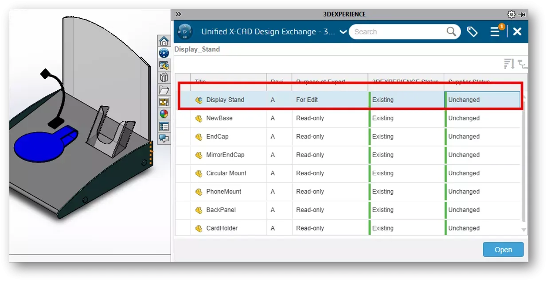
Task: Open the Custom Properties list icon
Action: coord(164,126)
